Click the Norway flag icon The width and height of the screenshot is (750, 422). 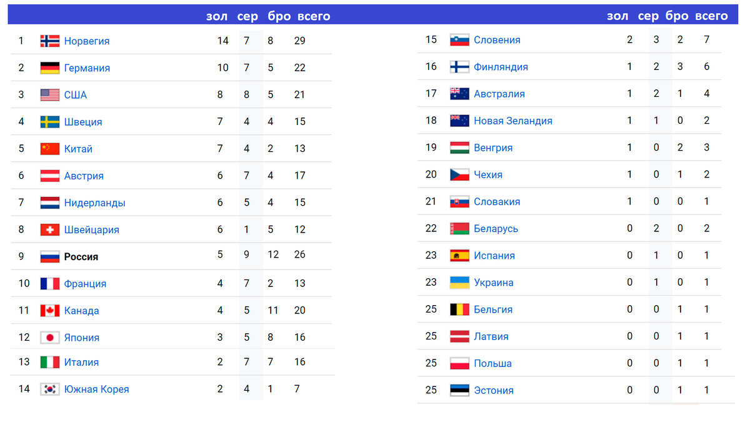point(50,41)
